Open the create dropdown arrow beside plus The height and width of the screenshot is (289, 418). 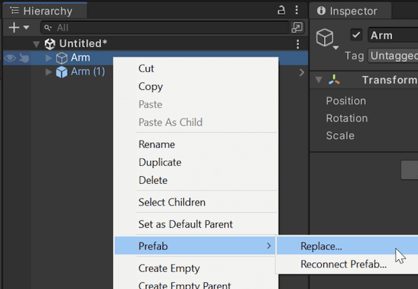tap(26, 27)
